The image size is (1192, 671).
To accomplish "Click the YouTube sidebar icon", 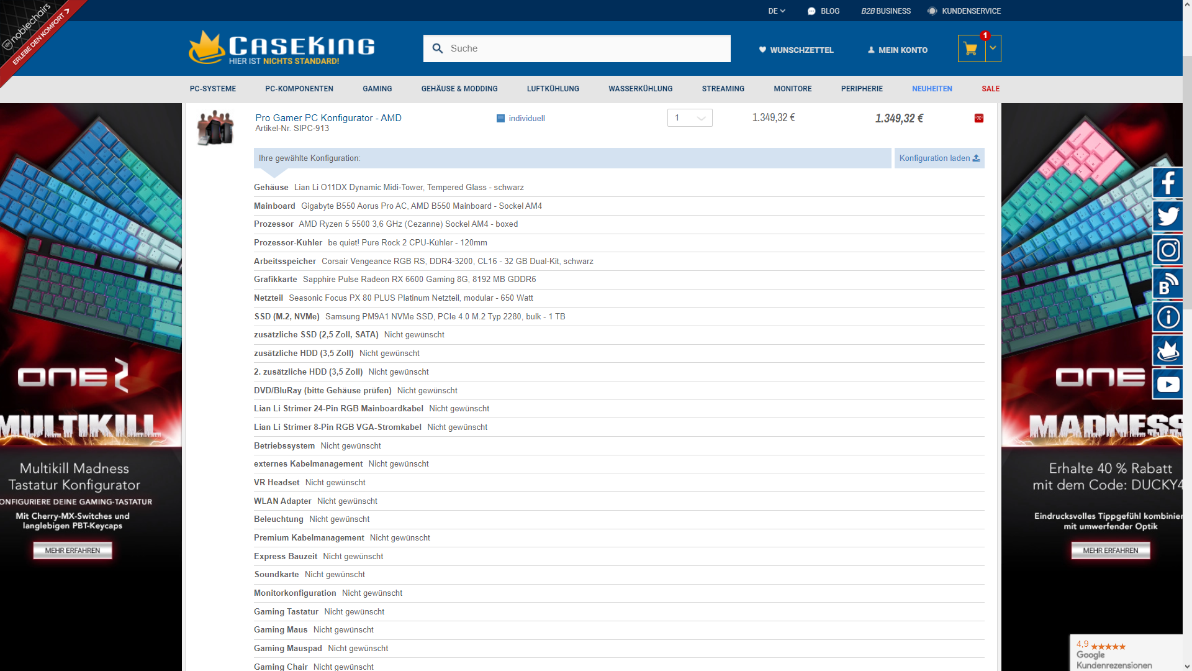I will point(1168,384).
